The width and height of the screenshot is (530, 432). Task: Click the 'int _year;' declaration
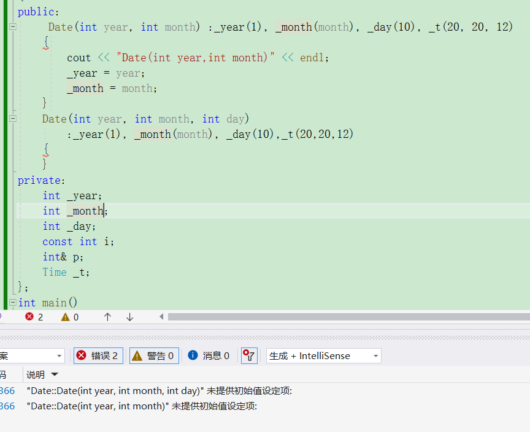click(72, 195)
